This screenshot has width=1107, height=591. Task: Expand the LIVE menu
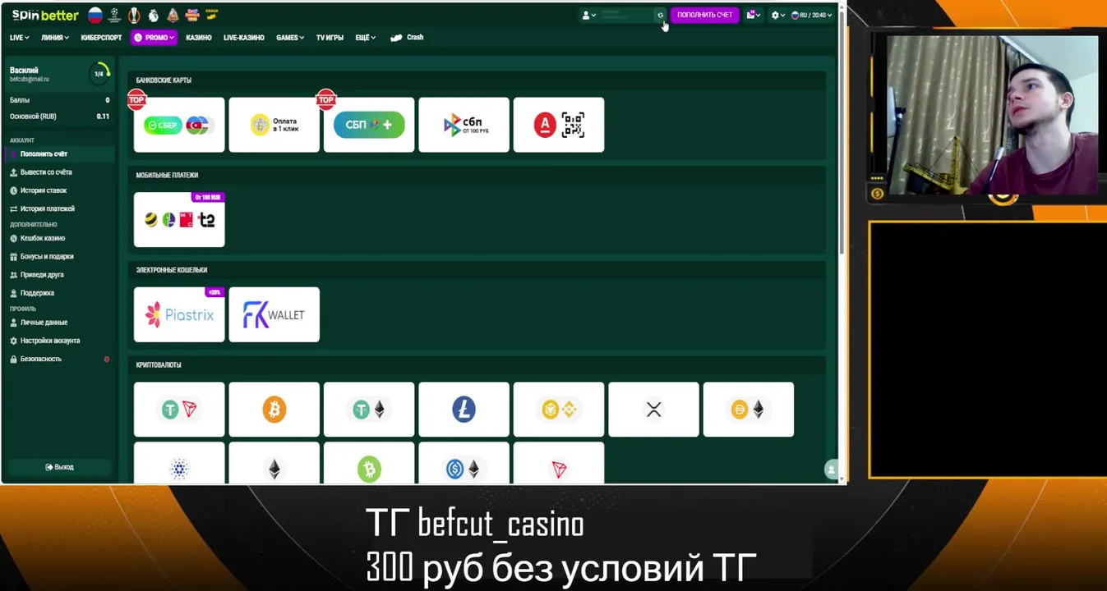(x=19, y=38)
